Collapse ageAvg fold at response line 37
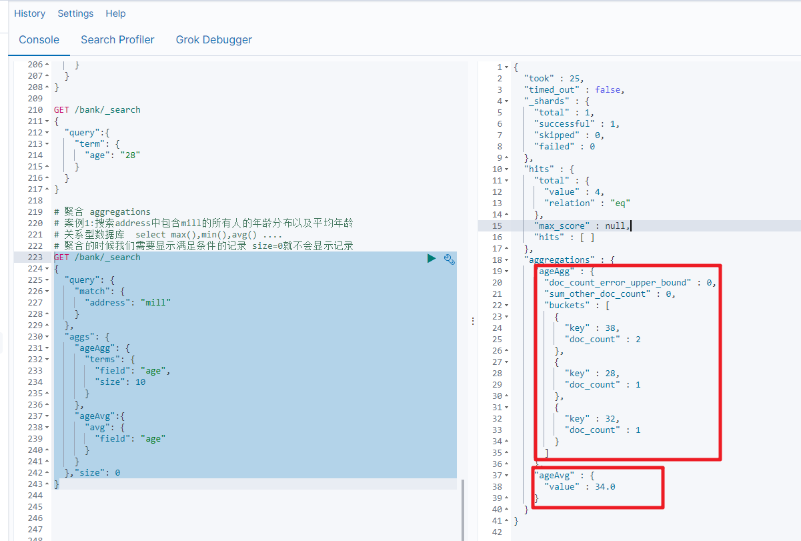This screenshot has width=801, height=541. 507,476
